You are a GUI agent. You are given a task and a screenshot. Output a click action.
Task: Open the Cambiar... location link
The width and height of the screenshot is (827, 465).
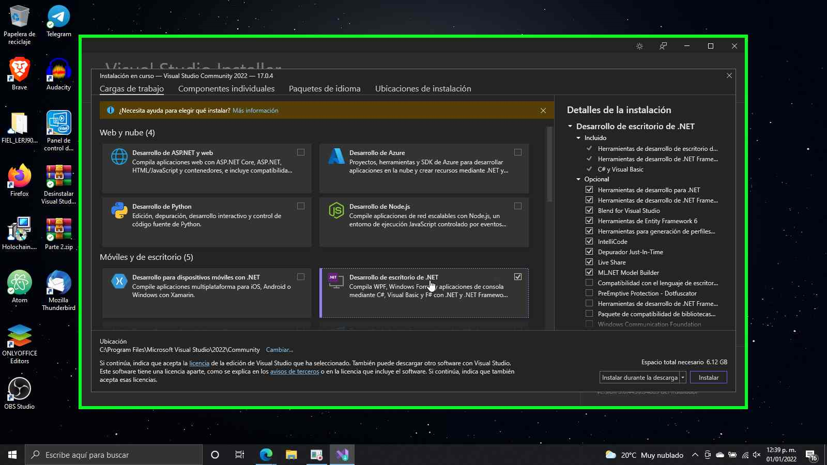point(280,350)
